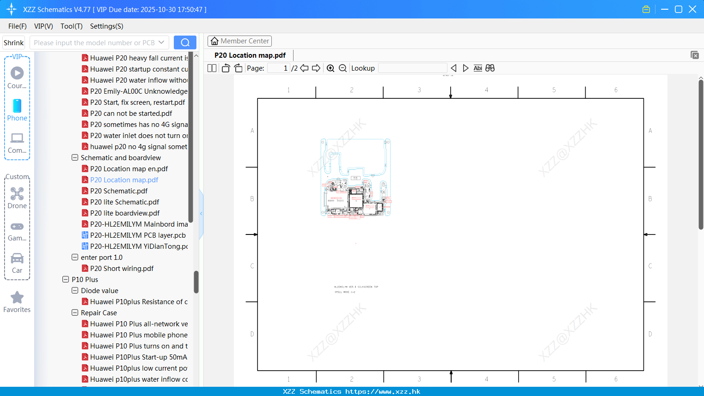Screen dimensions: 704x396
Task: Rotate page clockwise
Action: 238,68
